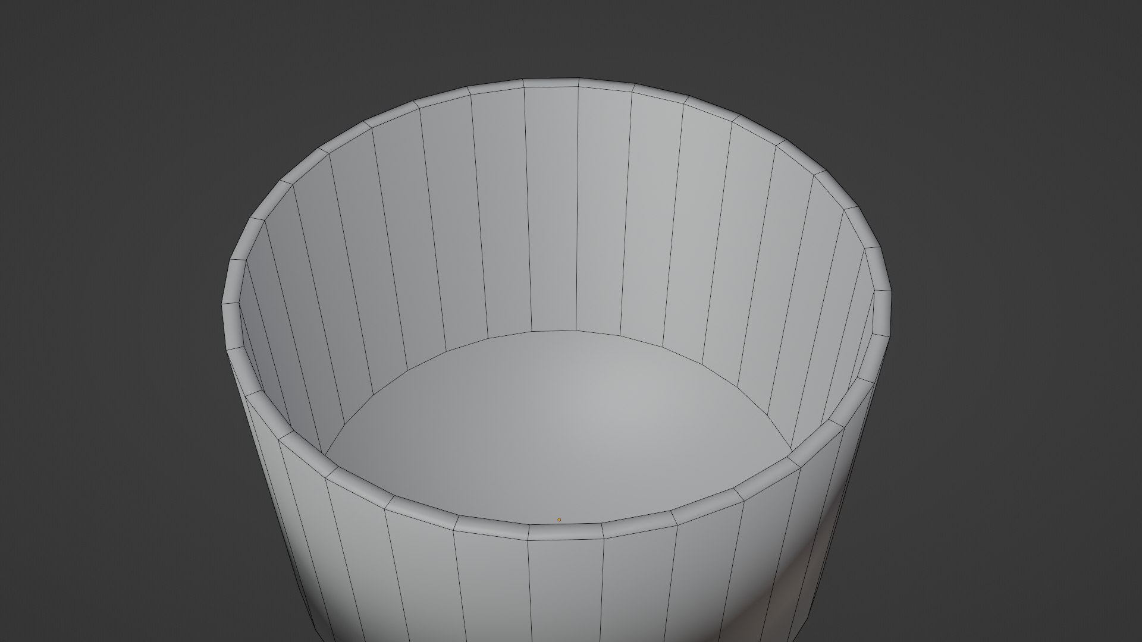
Task: Click the orange origin point of the mesh
Action: tap(559, 520)
